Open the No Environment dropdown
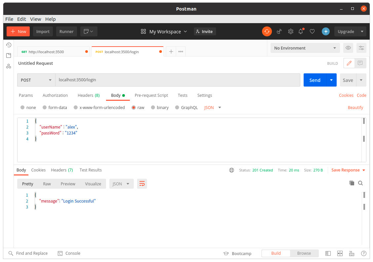373x262 pixels. [x=304, y=48]
